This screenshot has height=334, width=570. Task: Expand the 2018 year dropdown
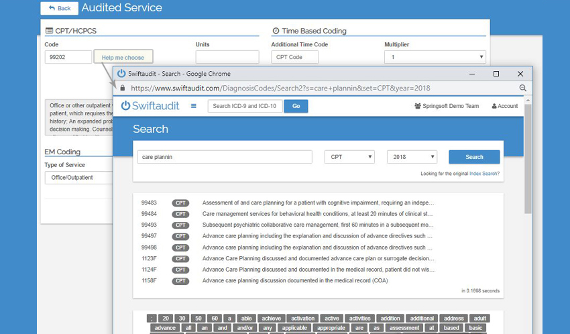pyautogui.click(x=412, y=157)
